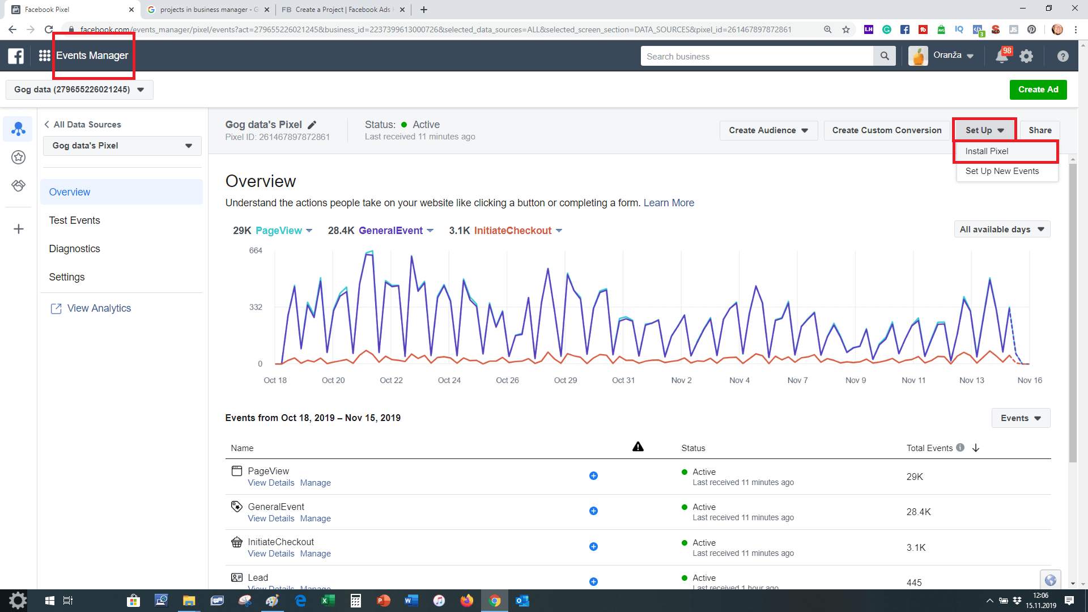Image resolution: width=1088 pixels, height=612 pixels.
Task: Click the Search business input field
Action: [756, 56]
